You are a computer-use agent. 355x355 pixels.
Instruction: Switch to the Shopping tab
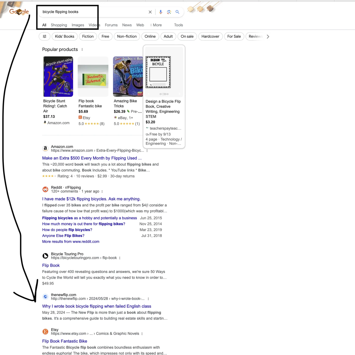[59, 25]
